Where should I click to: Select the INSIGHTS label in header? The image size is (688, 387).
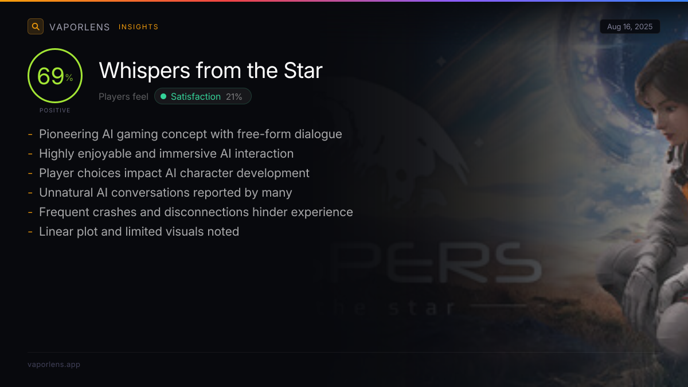click(x=138, y=27)
